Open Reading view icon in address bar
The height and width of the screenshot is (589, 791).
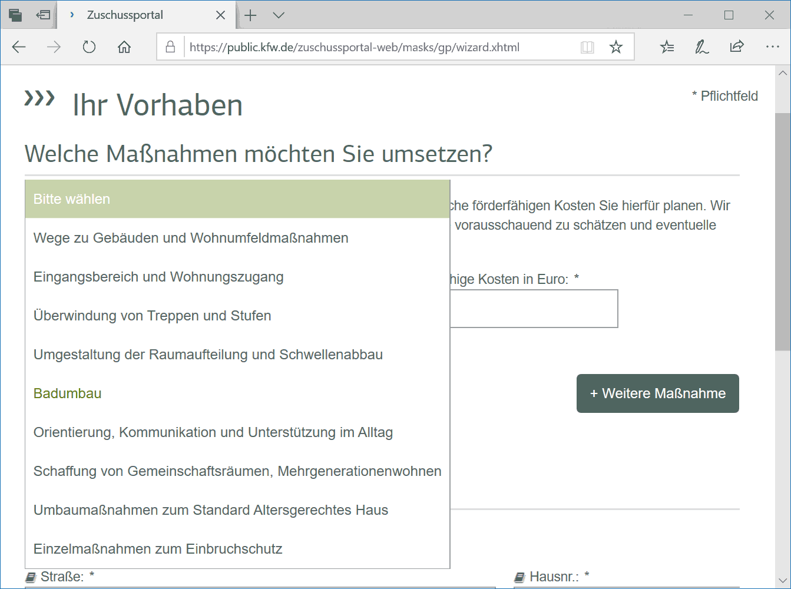[587, 47]
